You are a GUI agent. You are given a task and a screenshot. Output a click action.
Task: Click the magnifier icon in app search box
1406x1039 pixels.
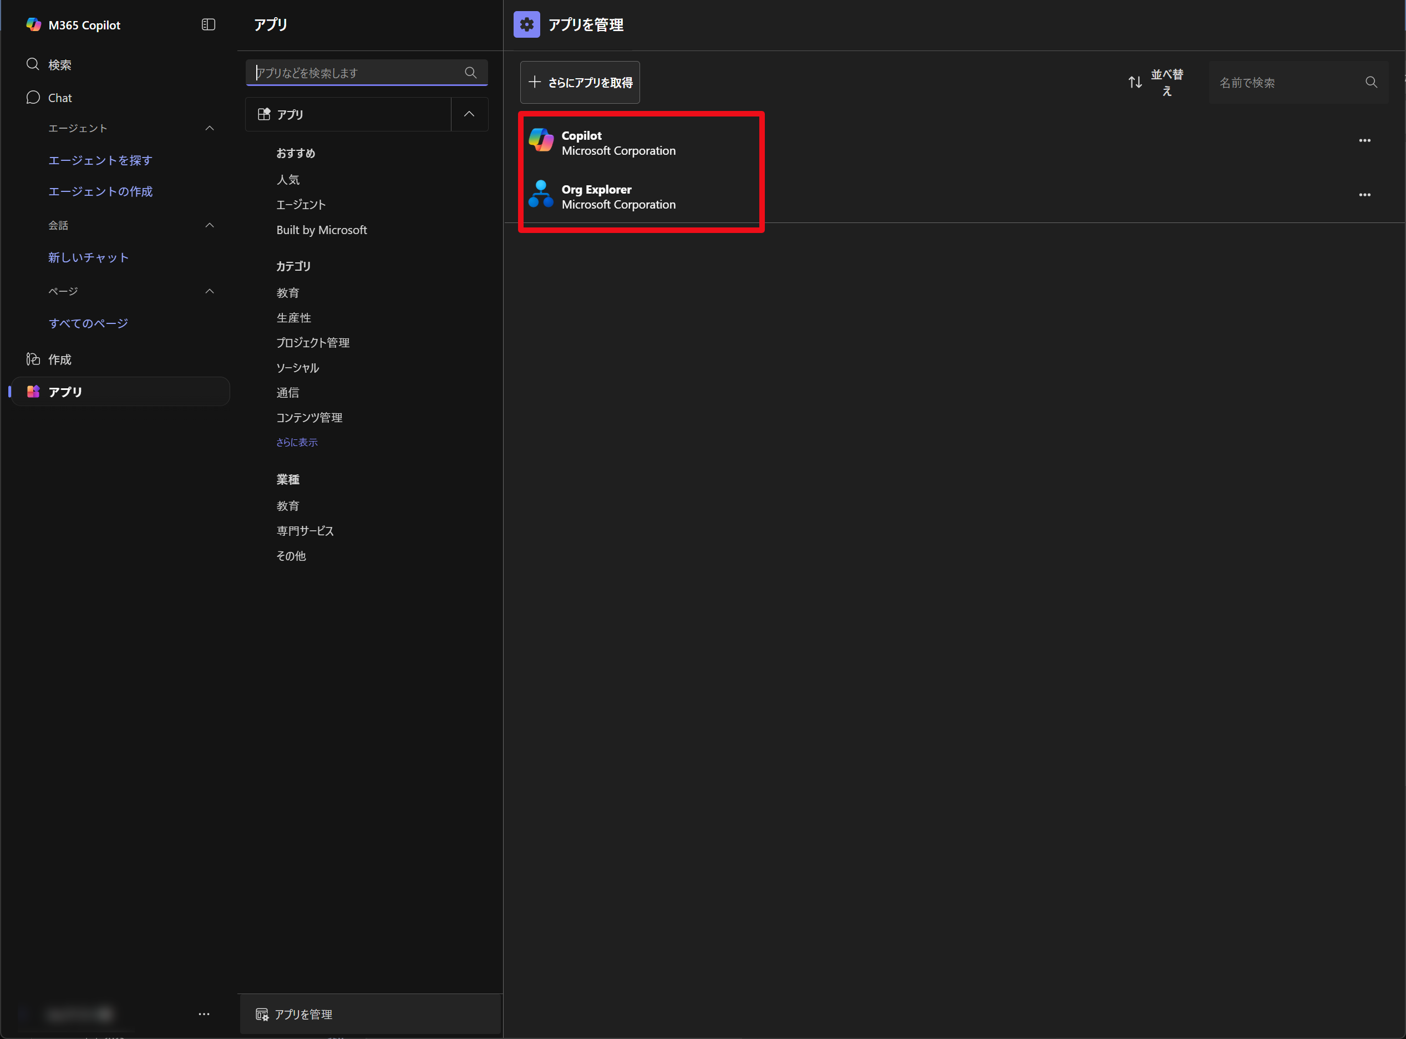coord(470,72)
